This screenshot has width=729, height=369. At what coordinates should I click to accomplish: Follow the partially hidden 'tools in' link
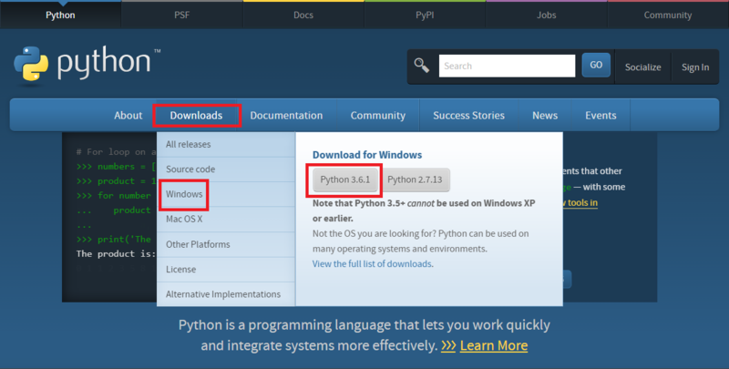[x=580, y=202]
